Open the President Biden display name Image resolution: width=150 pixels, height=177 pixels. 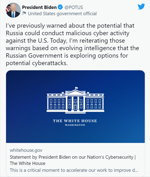39,7
